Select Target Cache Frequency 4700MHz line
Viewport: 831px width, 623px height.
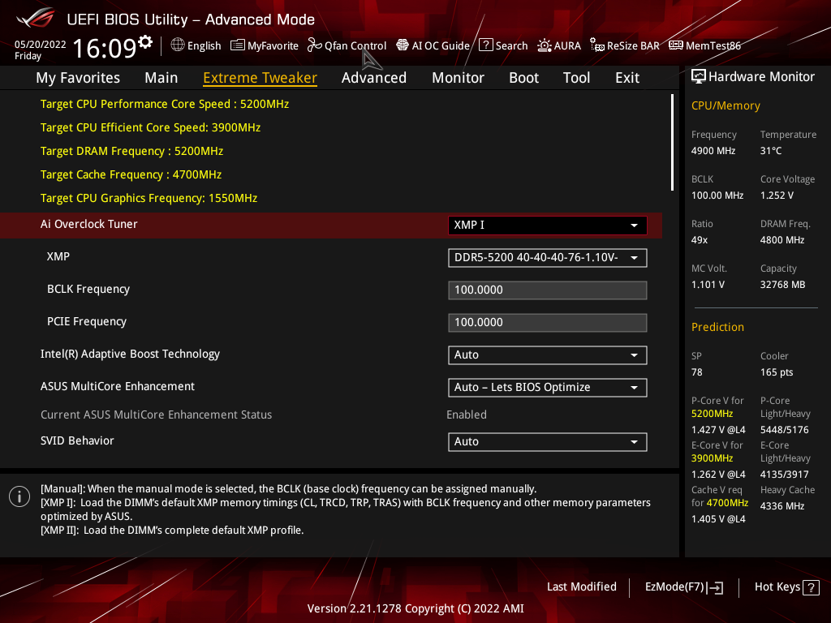click(131, 175)
